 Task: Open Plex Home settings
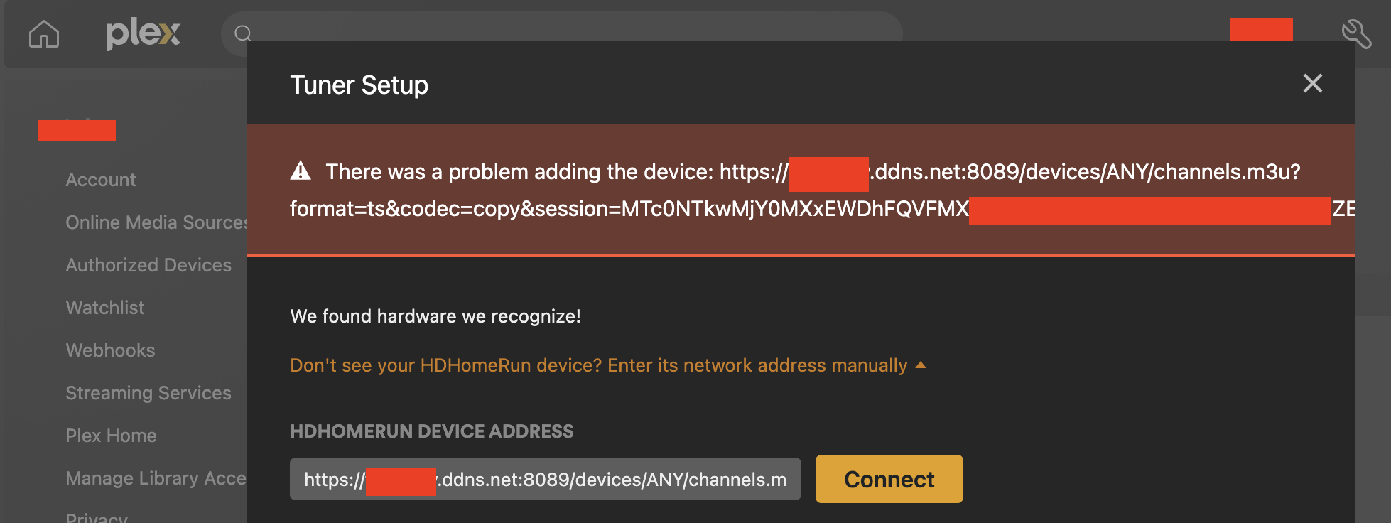(x=111, y=436)
